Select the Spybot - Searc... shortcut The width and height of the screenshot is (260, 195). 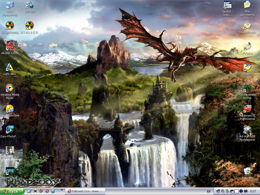[228, 9]
